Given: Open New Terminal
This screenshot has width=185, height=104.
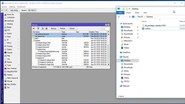Looking at the screenshot, I should click(x=12, y=68).
